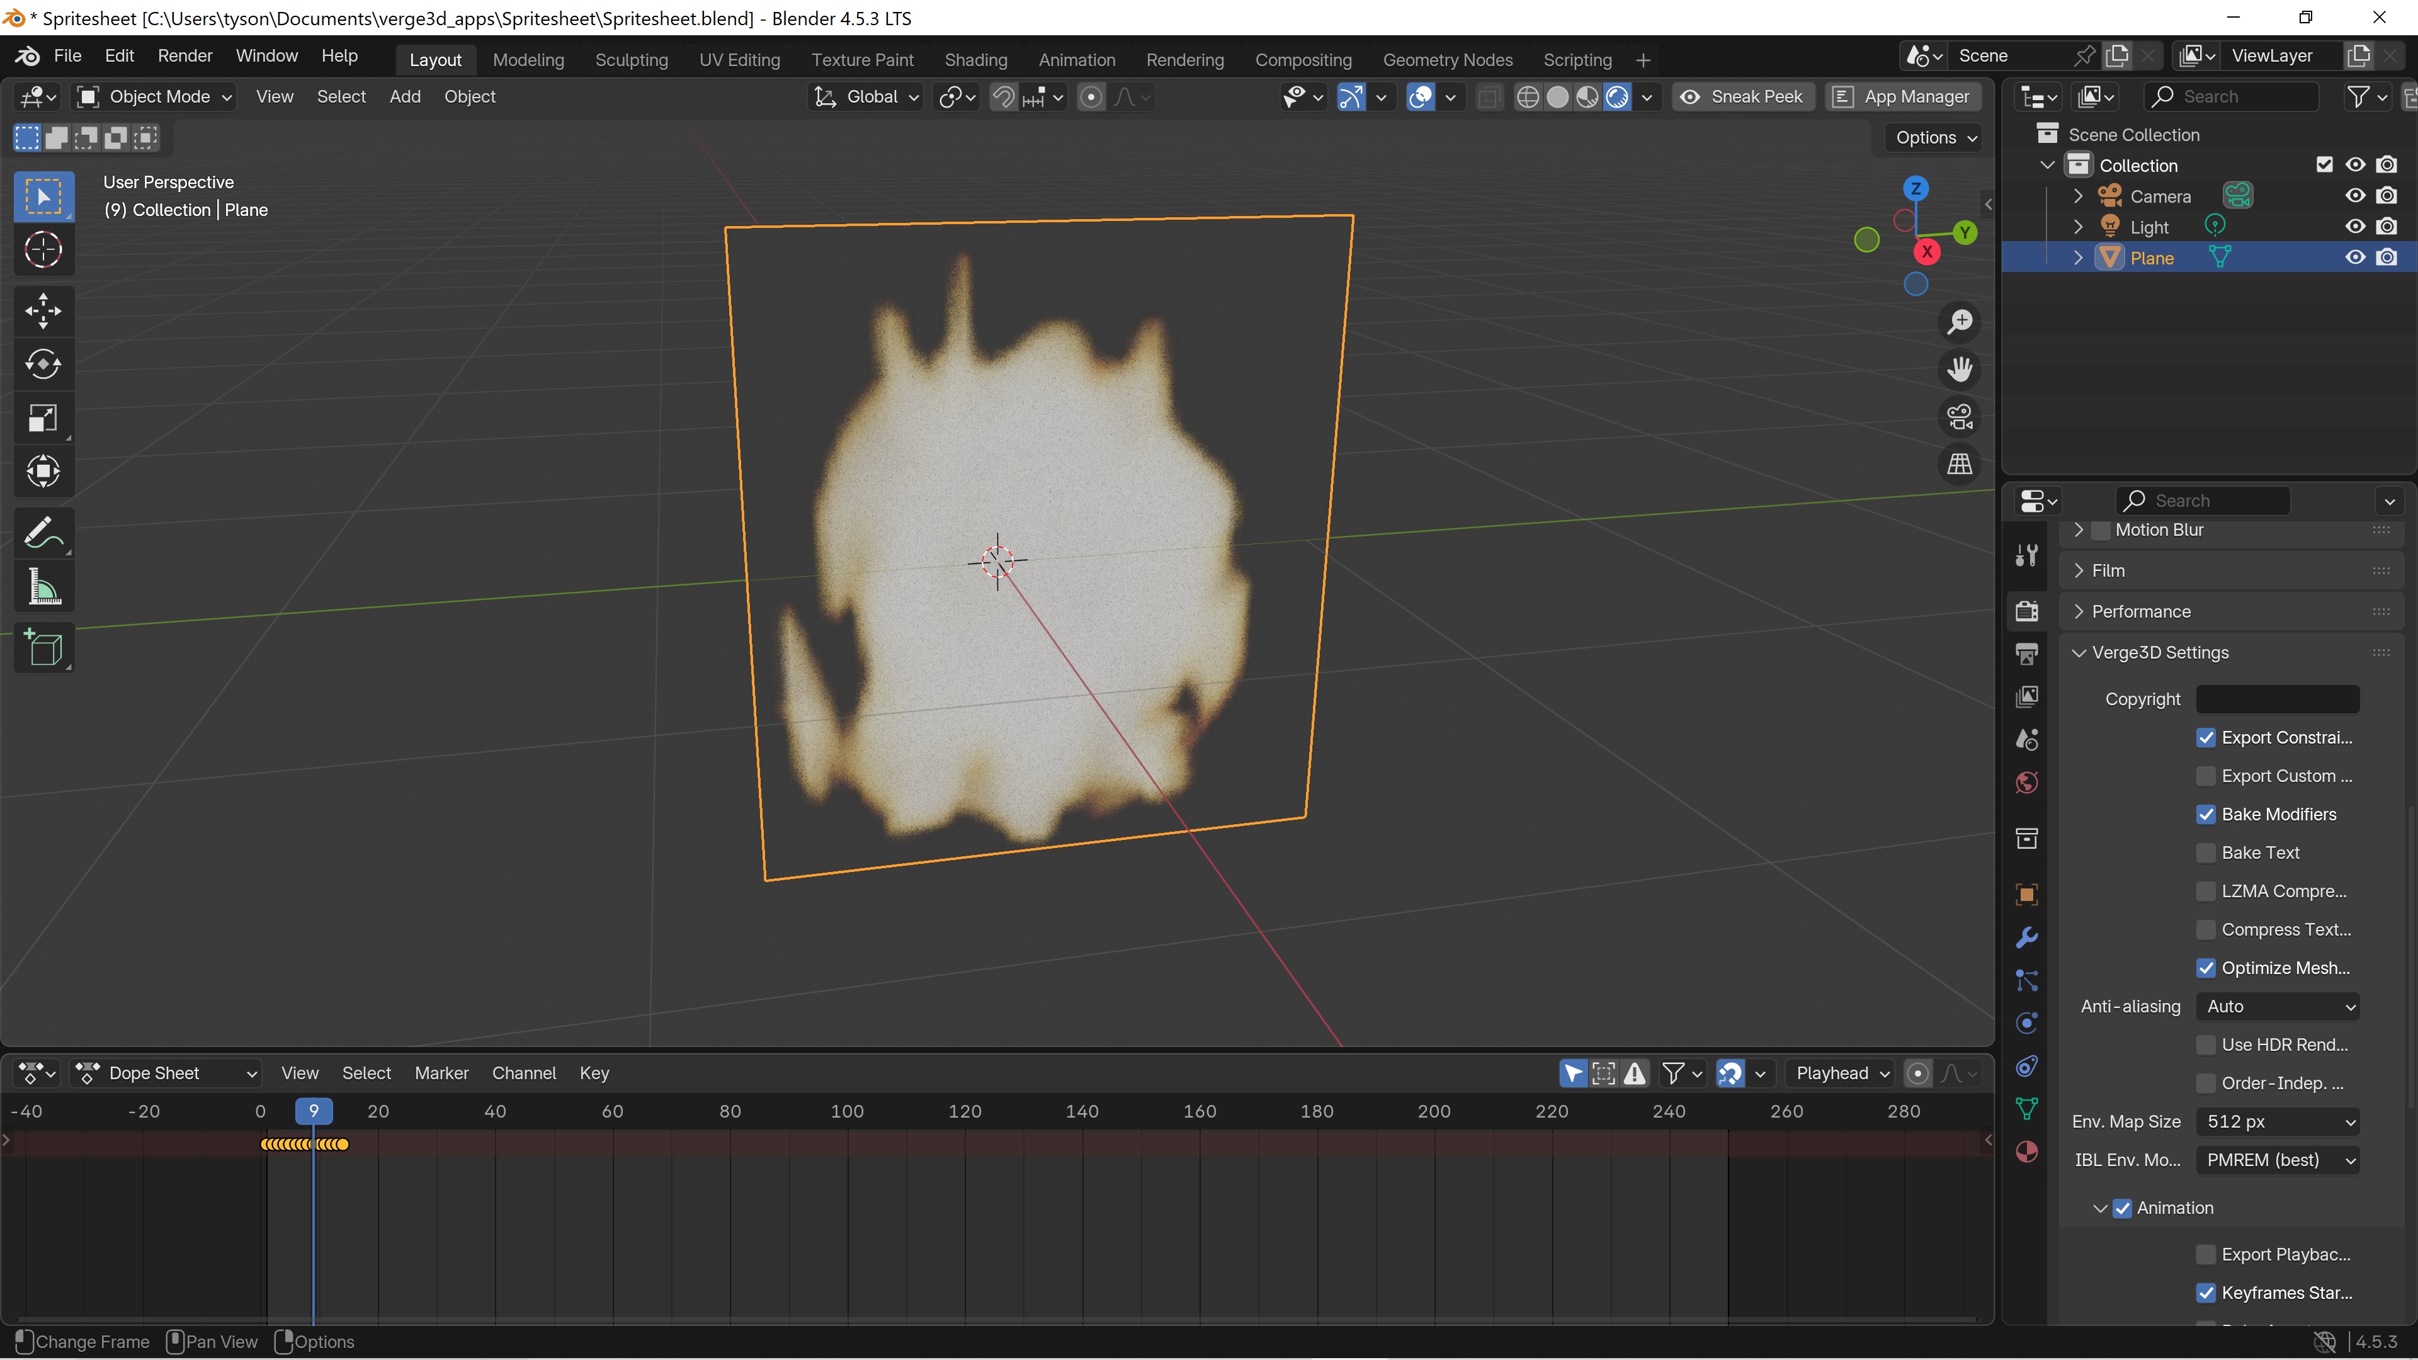Select the Measure tool
The height and width of the screenshot is (1360, 2418).
(x=43, y=587)
